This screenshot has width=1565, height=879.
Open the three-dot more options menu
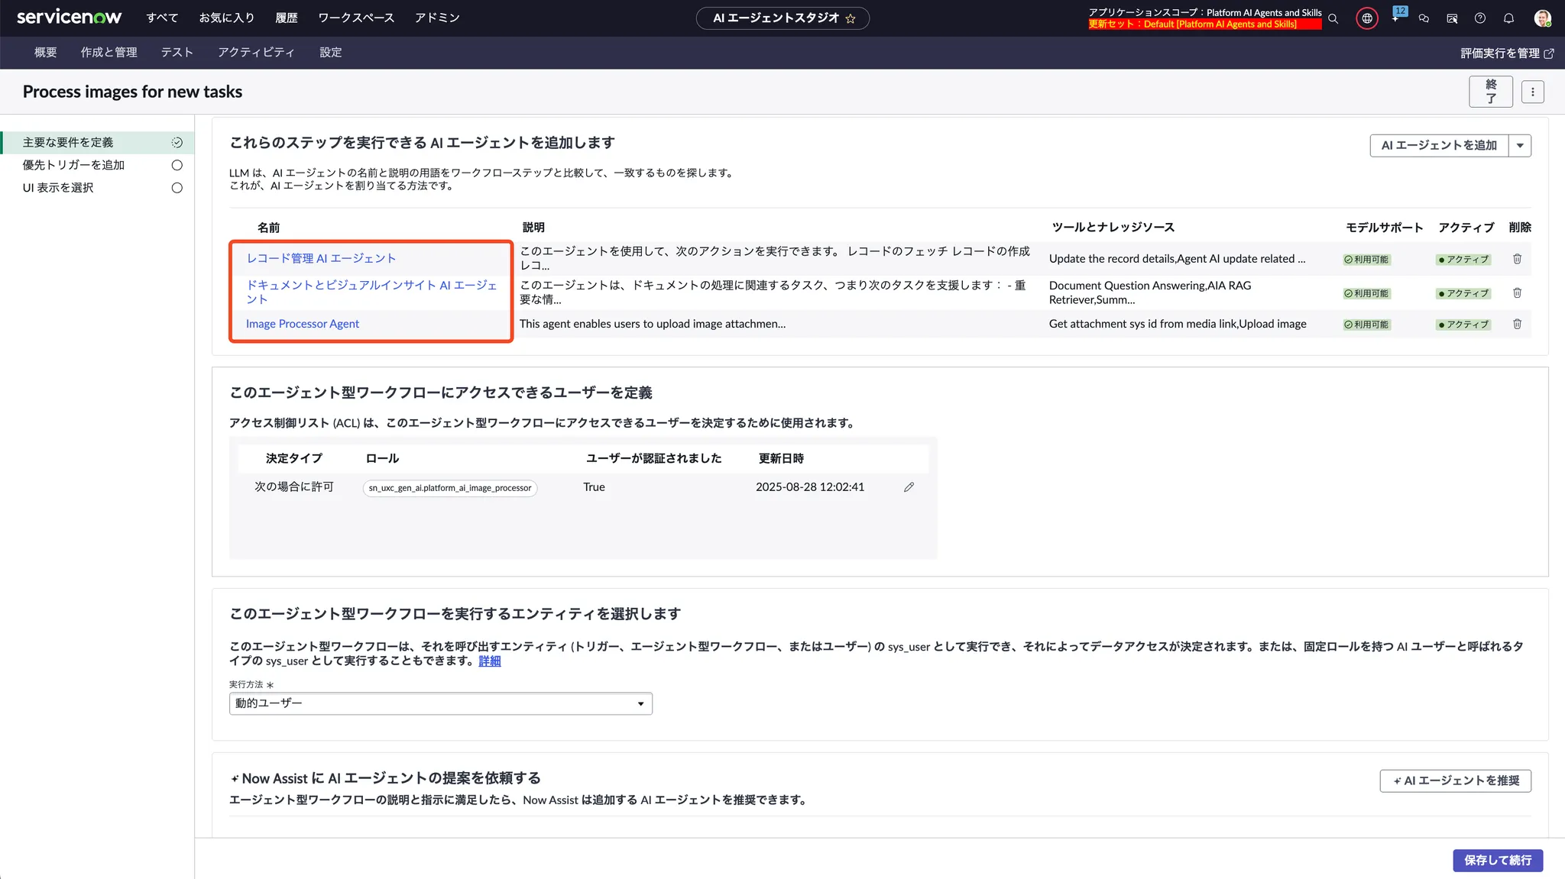point(1532,92)
